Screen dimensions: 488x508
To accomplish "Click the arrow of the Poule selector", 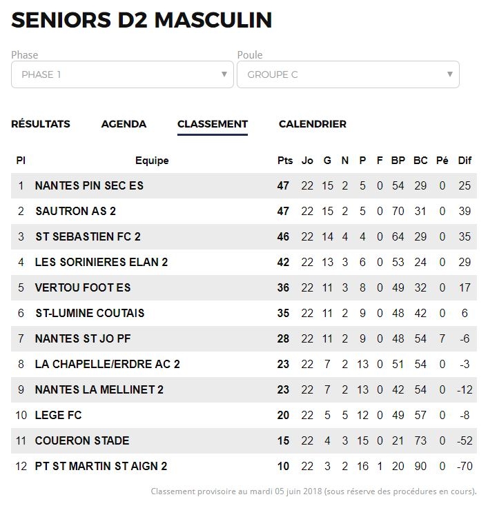I will coord(450,74).
